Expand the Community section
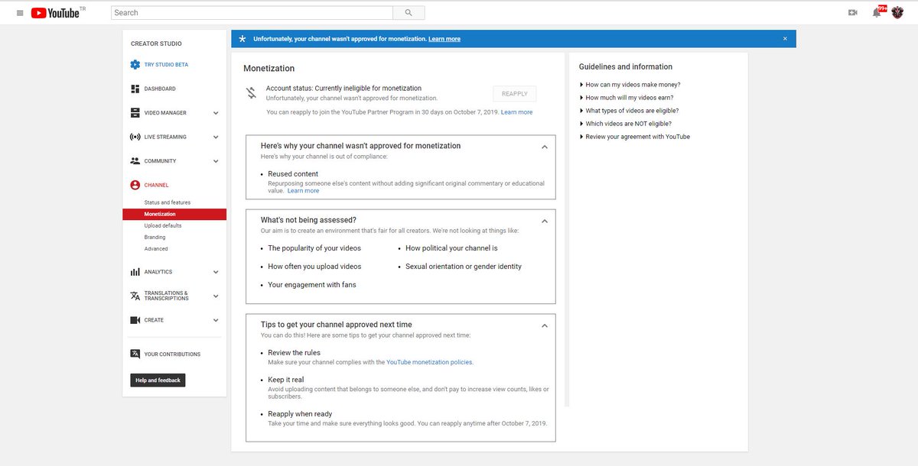This screenshot has height=466, width=918. (216, 161)
